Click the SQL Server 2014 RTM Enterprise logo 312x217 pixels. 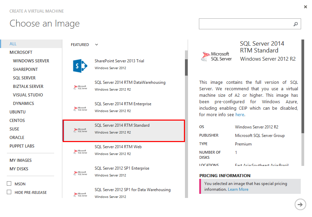[x=80, y=109]
